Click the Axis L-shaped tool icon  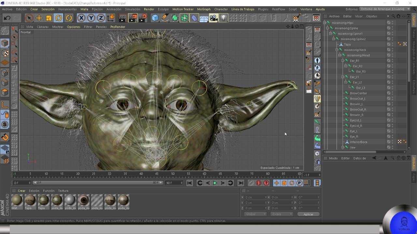click(5, 105)
